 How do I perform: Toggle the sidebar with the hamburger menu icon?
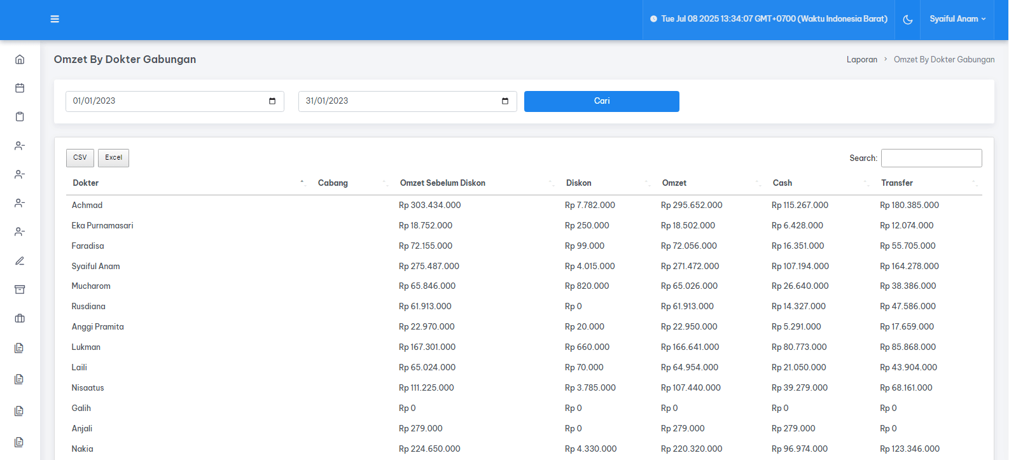pyautogui.click(x=55, y=19)
